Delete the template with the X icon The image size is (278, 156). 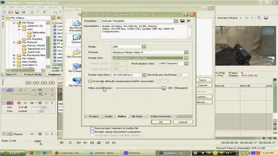tap(189, 21)
